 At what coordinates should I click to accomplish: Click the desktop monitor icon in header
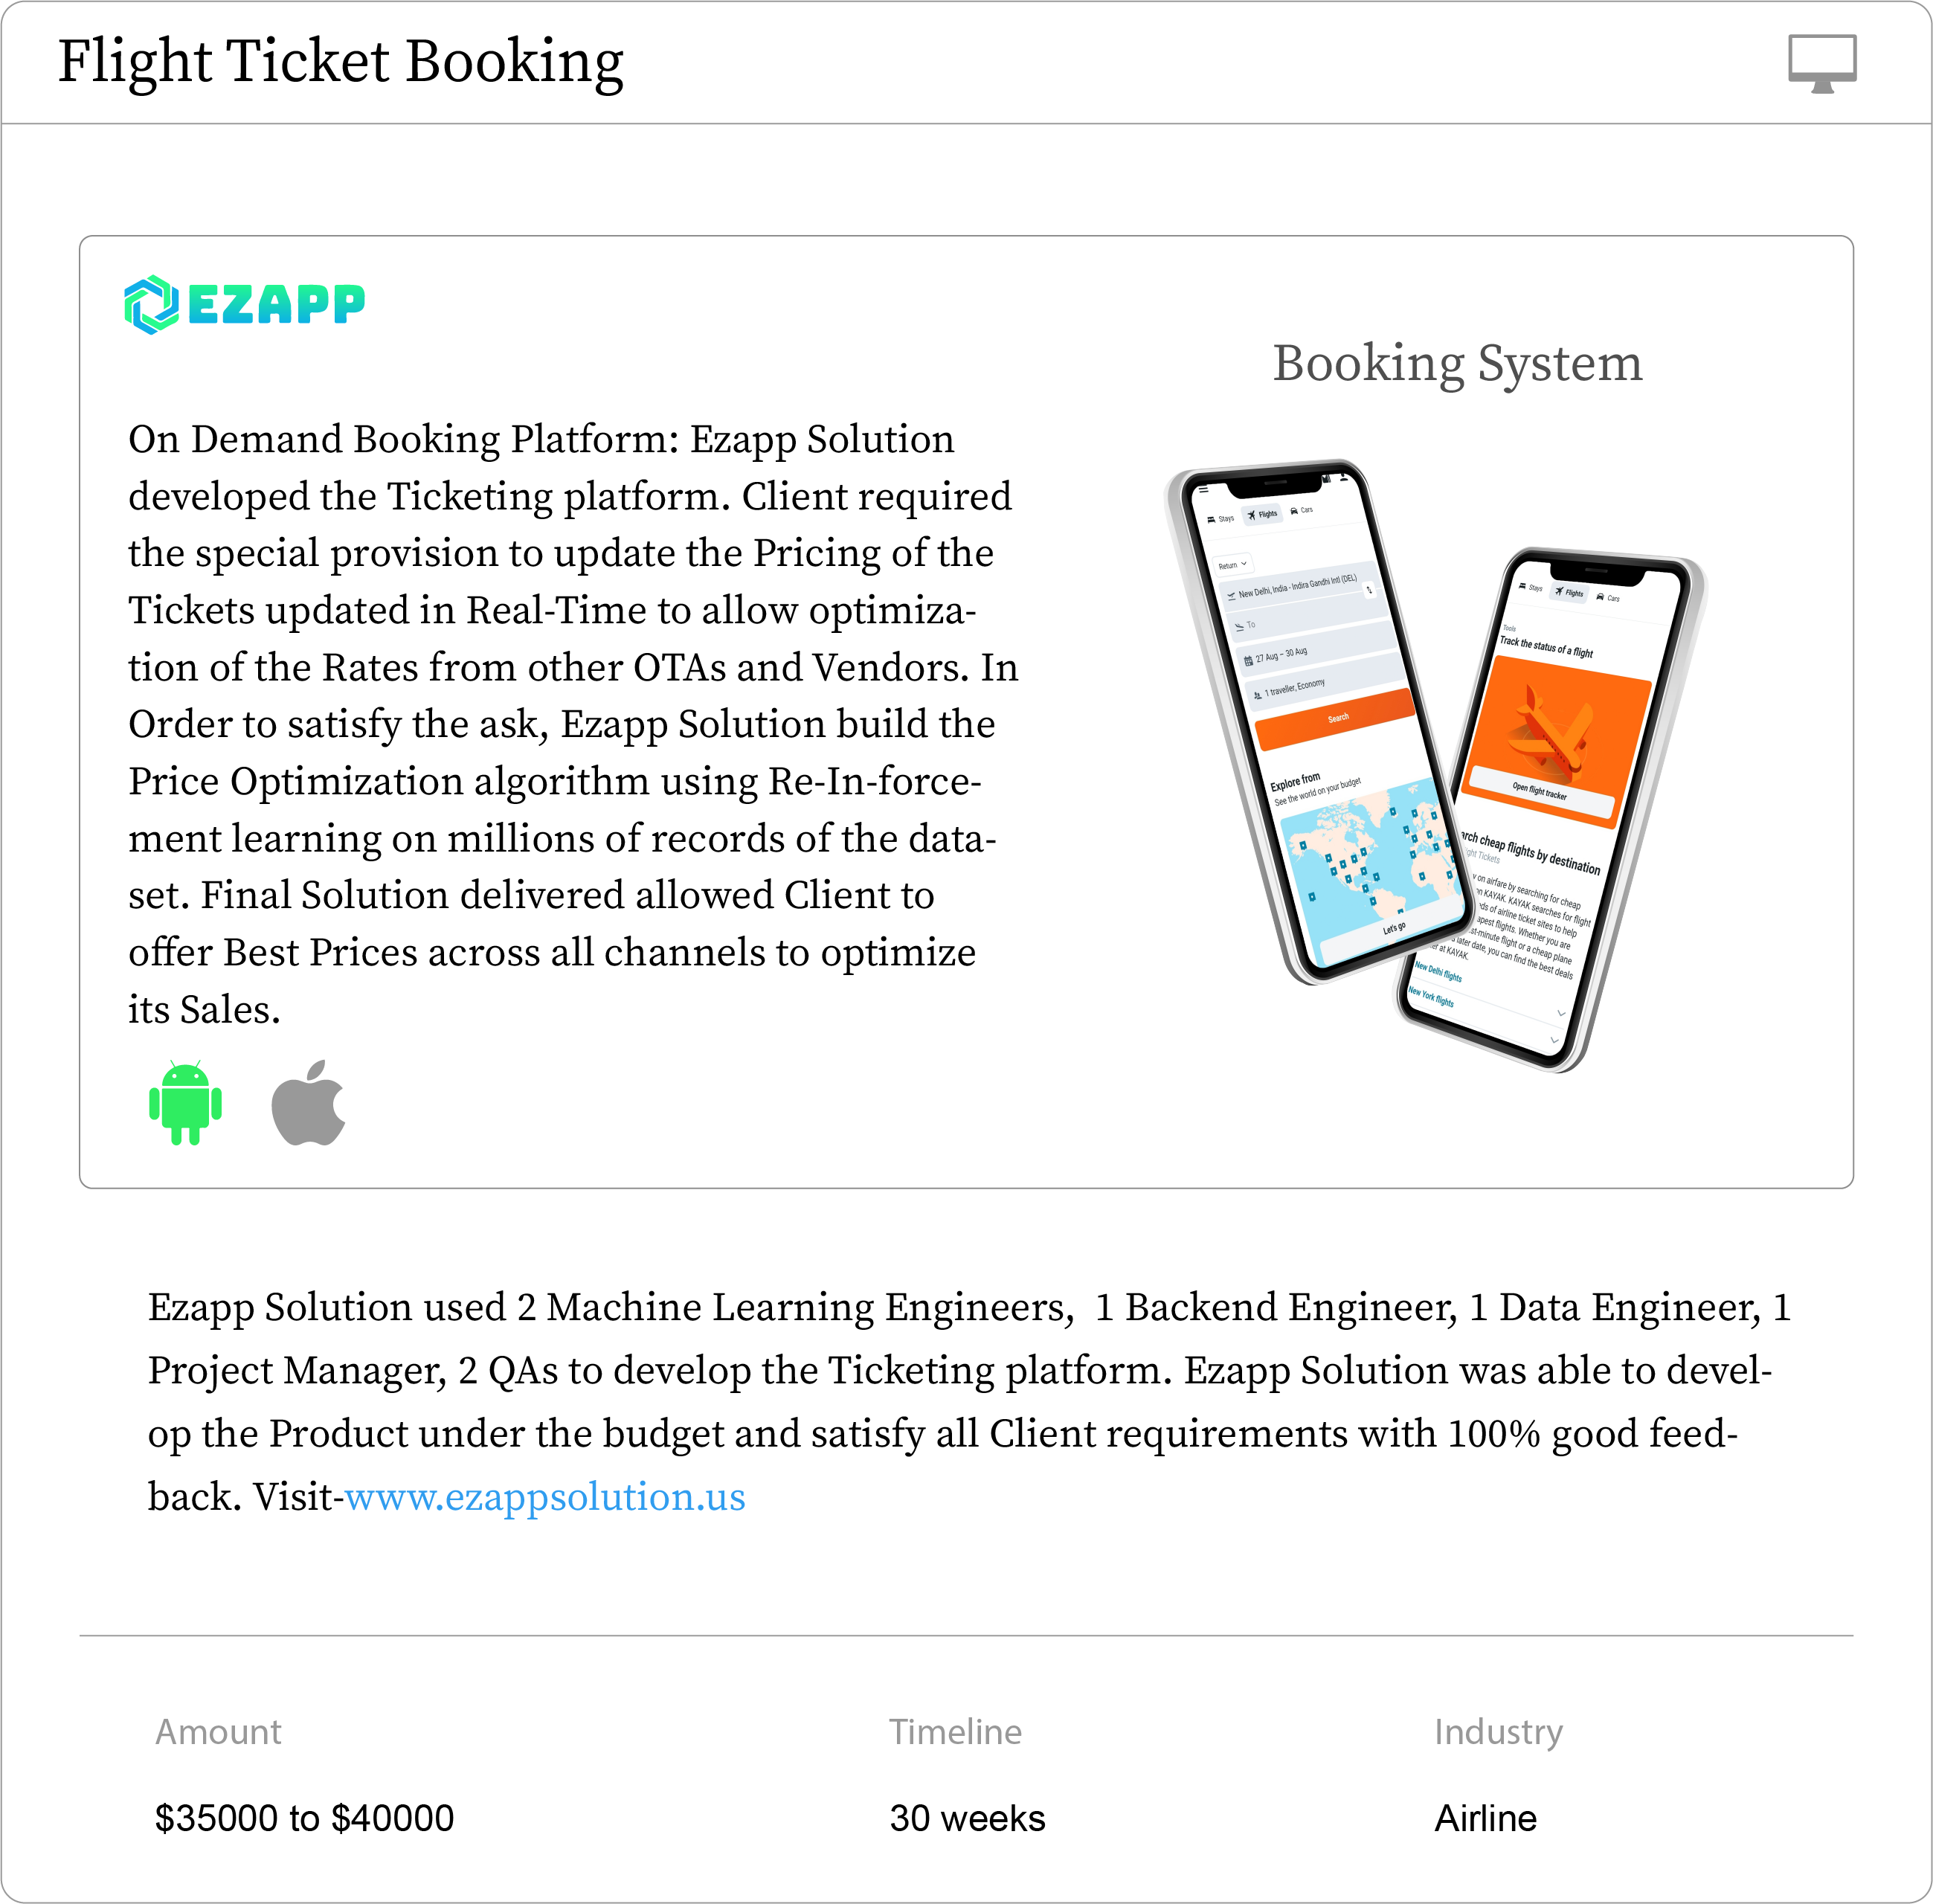click(x=1821, y=63)
